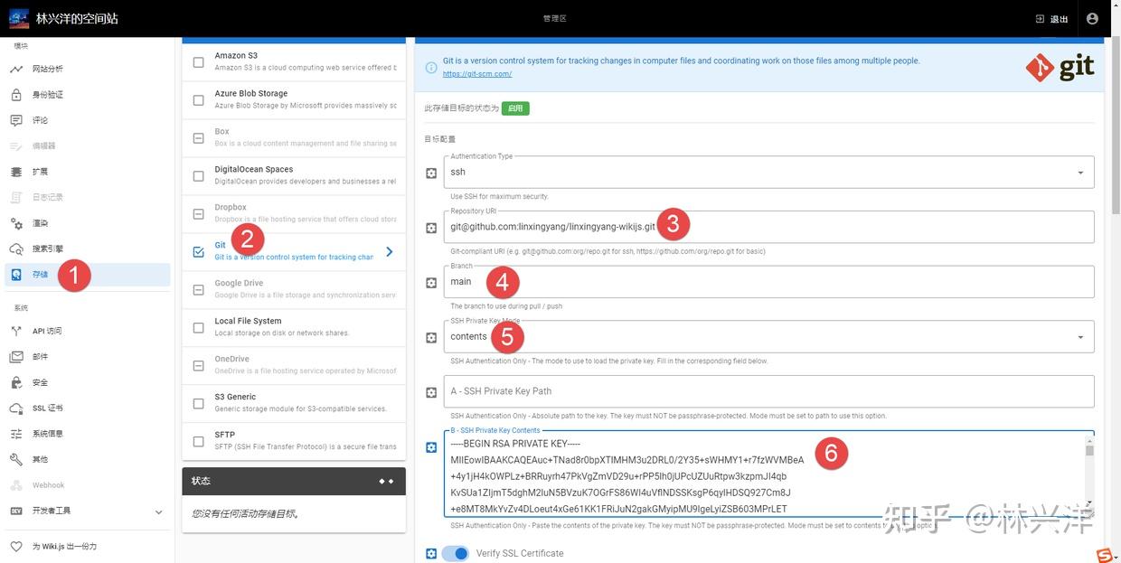Toggle the Verify SSL Certificate switch
Image resolution: width=1121 pixels, height=563 pixels.
(456, 553)
